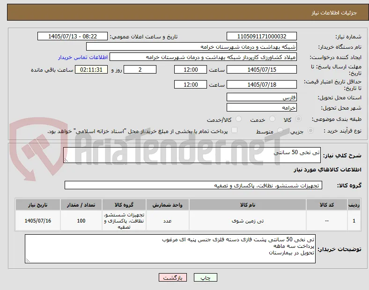Click the response deadline date 1405/07/15
Viewport: 369px width, 290px height.
[x=261, y=69]
